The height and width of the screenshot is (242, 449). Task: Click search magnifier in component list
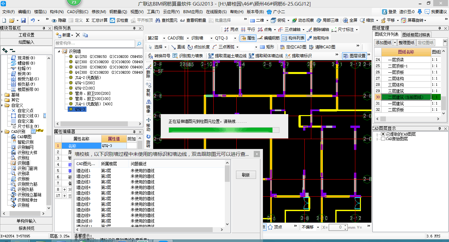pyautogui.click(x=140, y=43)
